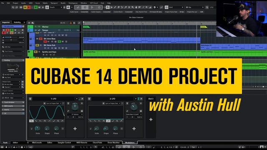Click the Modulators tab
The height and width of the screenshot is (150, 267).
[130, 142]
